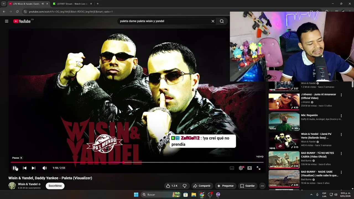
Task: Mute the YouTube tab audio icon
Action: (43, 4)
